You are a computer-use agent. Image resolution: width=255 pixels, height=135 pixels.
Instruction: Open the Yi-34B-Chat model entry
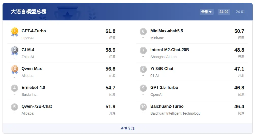click(162, 69)
